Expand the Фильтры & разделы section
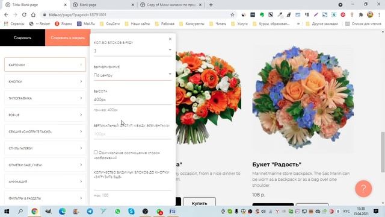Screen dimensions: 385x217 point(45,198)
